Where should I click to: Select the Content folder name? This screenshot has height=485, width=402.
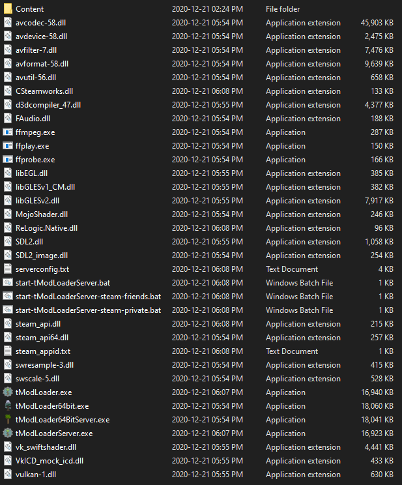(30, 9)
